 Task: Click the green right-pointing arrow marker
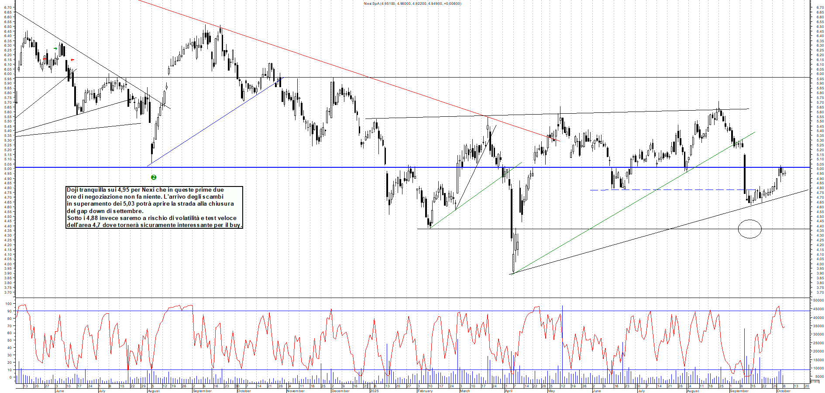(55, 48)
